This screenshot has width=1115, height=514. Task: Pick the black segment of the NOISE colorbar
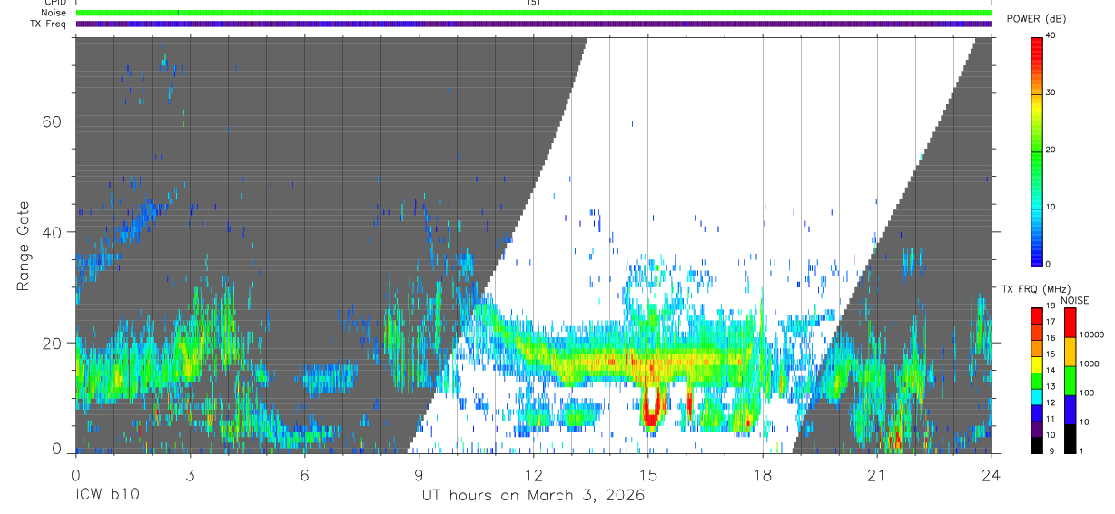click(x=1070, y=437)
